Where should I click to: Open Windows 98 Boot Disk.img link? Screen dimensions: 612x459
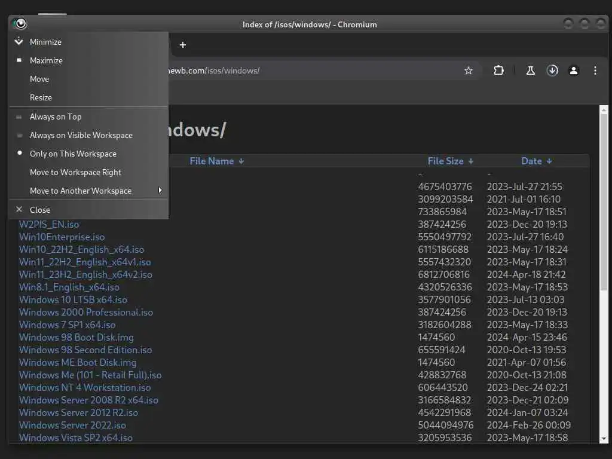pyautogui.click(x=76, y=337)
